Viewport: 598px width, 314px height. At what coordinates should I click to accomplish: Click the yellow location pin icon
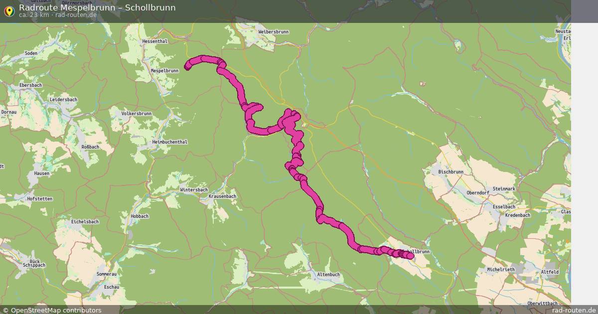click(8, 11)
